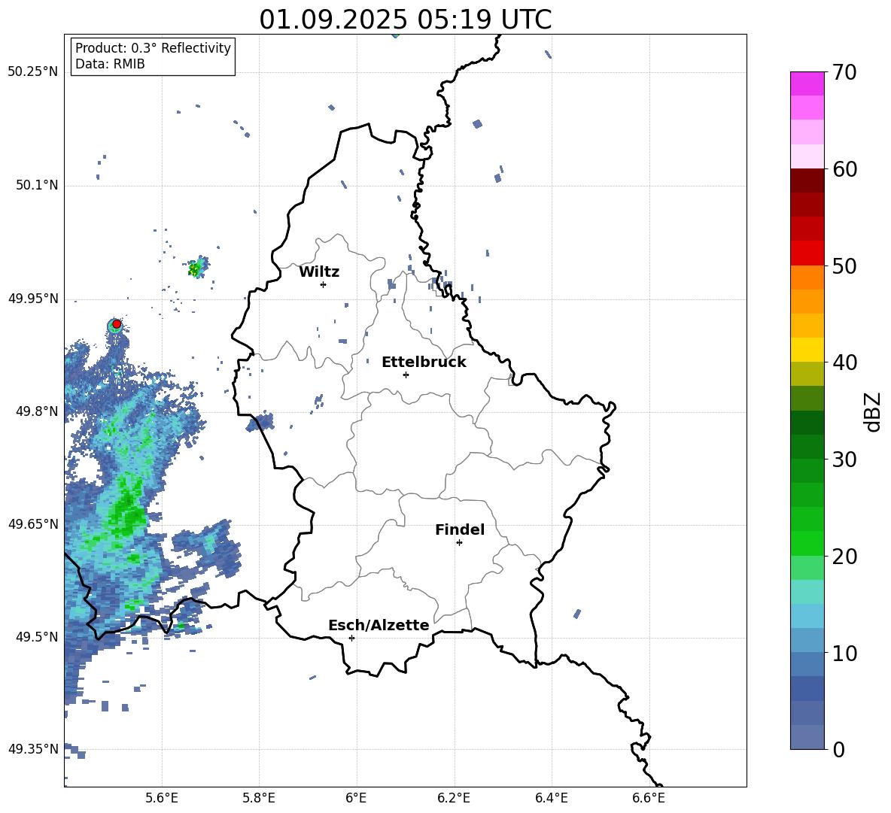Click the Ettelbruck station label

(424, 363)
